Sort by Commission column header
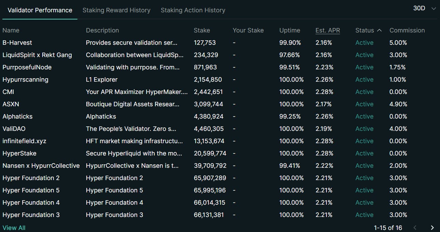The image size is (440, 232). tap(407, 30)
